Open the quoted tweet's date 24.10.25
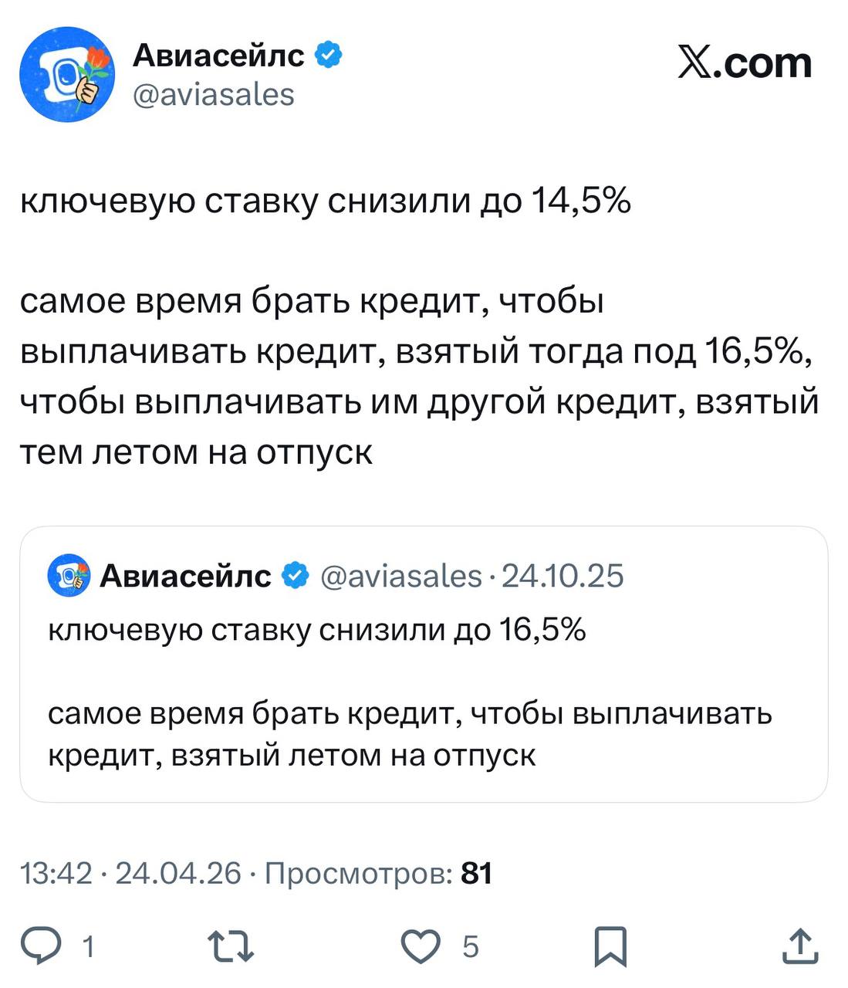This screenshot has height=988, width=848. click(x=563, y=576)
